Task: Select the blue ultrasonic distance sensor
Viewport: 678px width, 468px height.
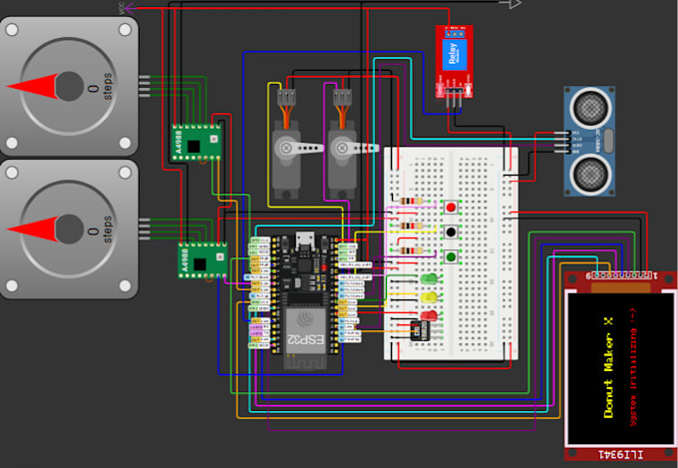Action: 590,141
